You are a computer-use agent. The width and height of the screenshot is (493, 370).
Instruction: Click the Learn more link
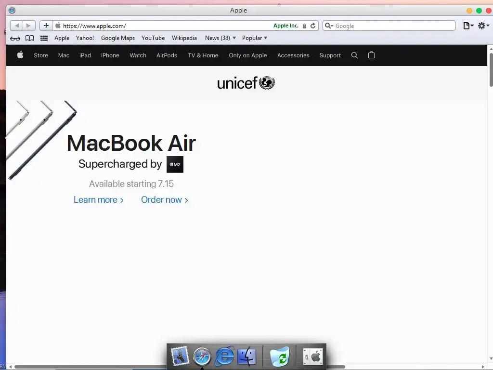[x=98, y=200]
